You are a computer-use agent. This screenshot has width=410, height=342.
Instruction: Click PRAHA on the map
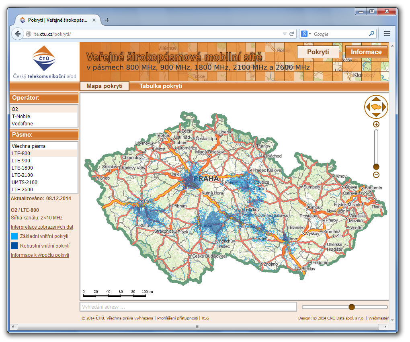206,178
